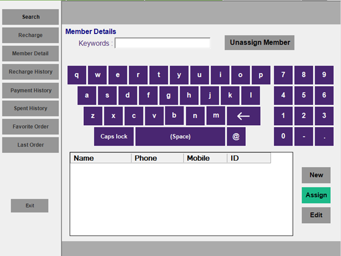
Task: Open Recharge History page
Action: pos(31,71)
